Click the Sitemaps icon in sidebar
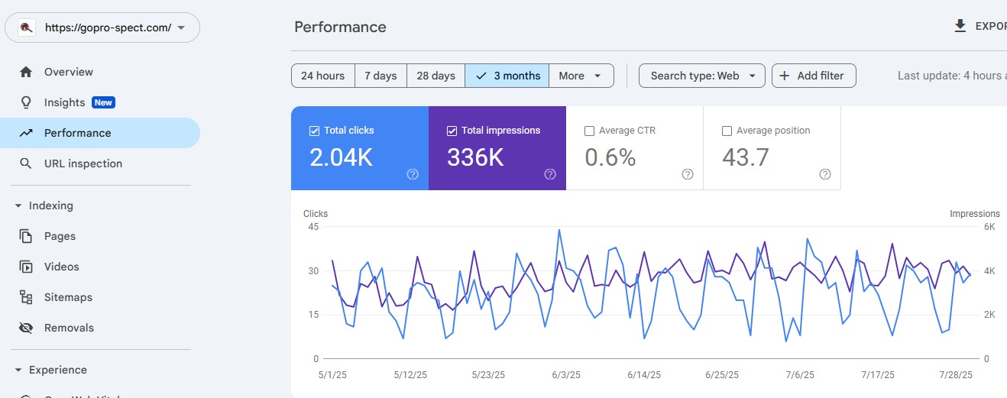The height and width of the screenshot is (398, 1007). point(26,297)
